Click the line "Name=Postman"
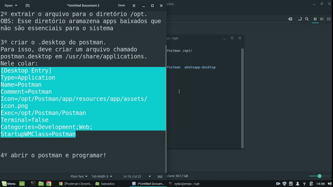This screenshot has width=333, height=187. [x=21, y=85]
